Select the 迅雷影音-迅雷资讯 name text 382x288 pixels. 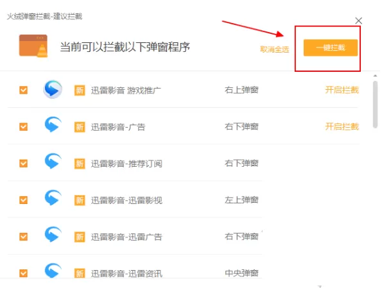126,274
